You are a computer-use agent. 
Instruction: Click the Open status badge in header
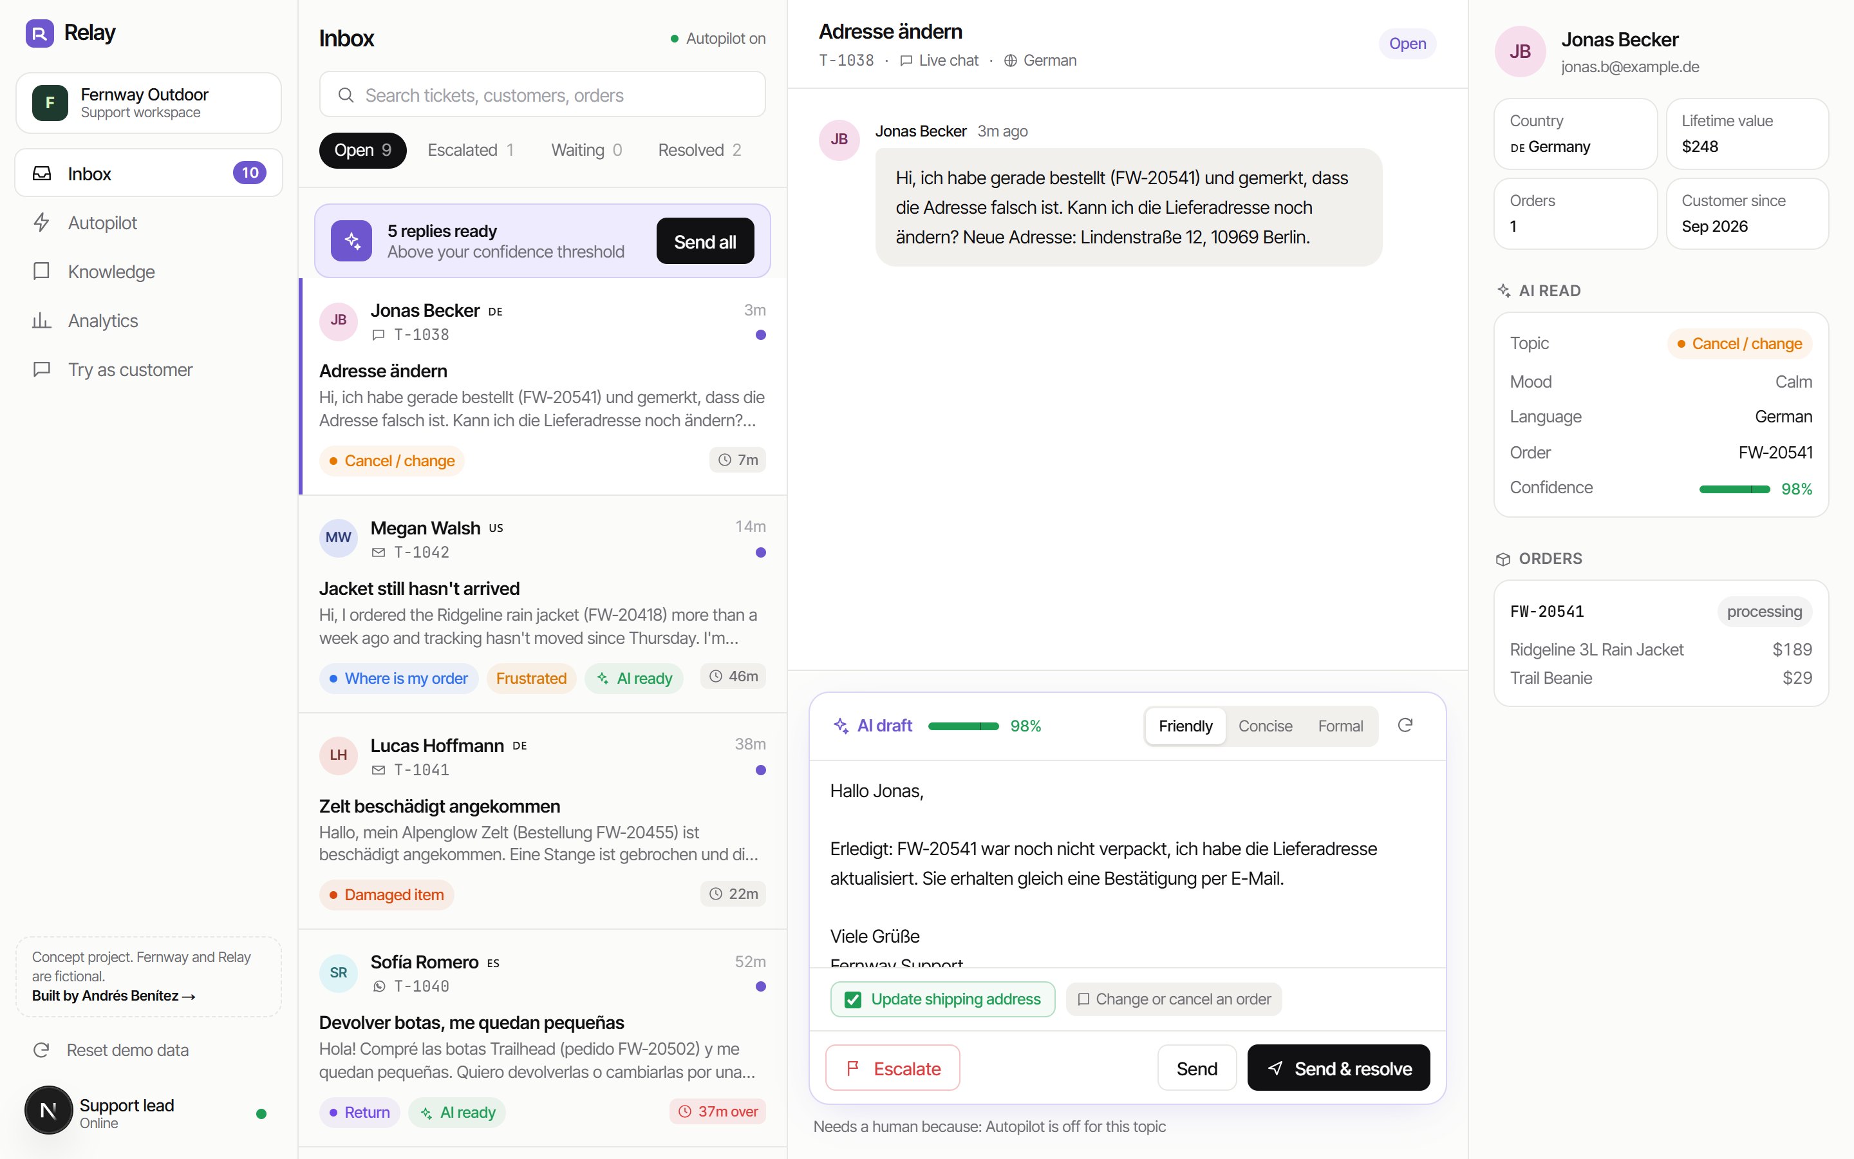[x=1407, y=44]
